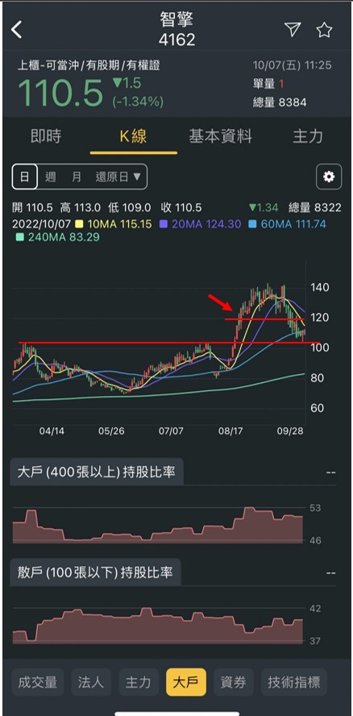Open 基本資料 tab
Image resolution: width=353 pixels, height=716 pixels.
221,136
